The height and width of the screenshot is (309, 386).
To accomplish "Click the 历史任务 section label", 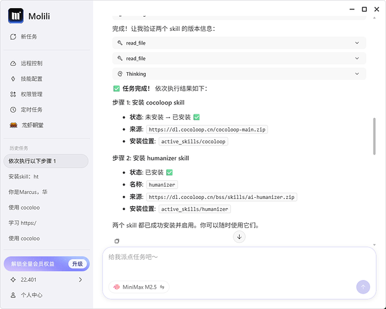I will tap(19, 148).
